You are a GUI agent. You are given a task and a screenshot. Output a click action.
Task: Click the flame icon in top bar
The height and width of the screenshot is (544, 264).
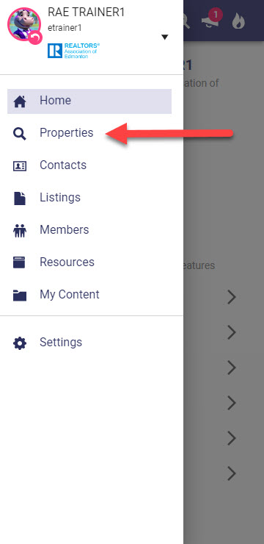point(238,21)
